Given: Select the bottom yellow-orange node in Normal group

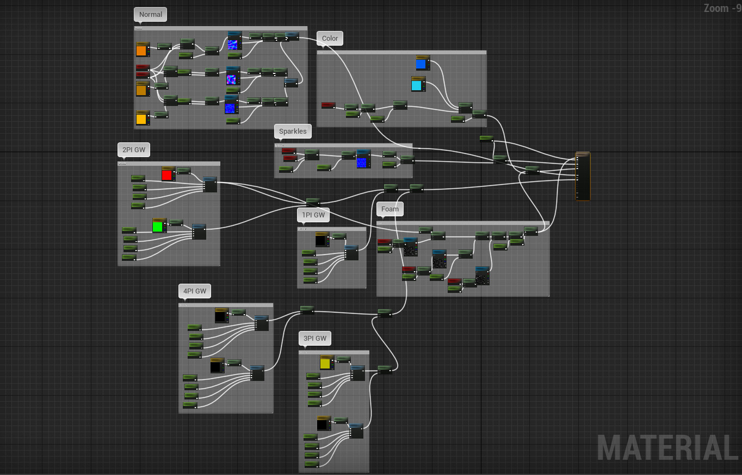Looking at the screenshot, I should coord(143,118).
